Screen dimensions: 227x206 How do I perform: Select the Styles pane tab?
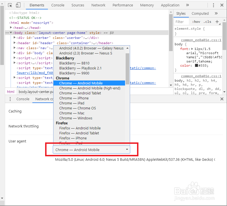[181, 14]
